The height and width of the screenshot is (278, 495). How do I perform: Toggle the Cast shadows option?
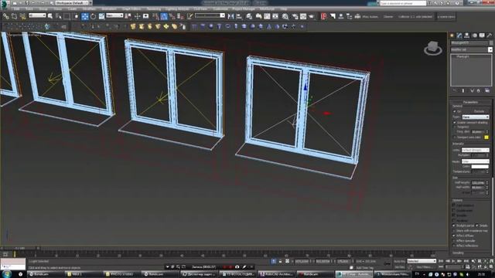(454, 205)
